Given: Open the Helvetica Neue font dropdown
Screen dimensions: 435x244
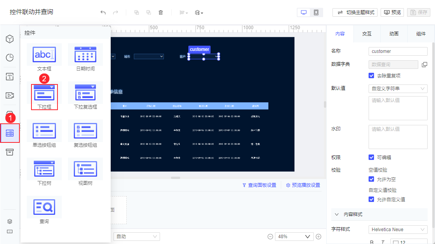Looking at the screenshot, I should click(x=398, y=230).
